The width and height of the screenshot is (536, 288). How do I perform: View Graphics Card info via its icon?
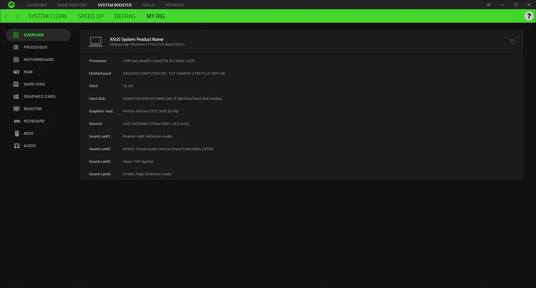[x=16, y=97]
